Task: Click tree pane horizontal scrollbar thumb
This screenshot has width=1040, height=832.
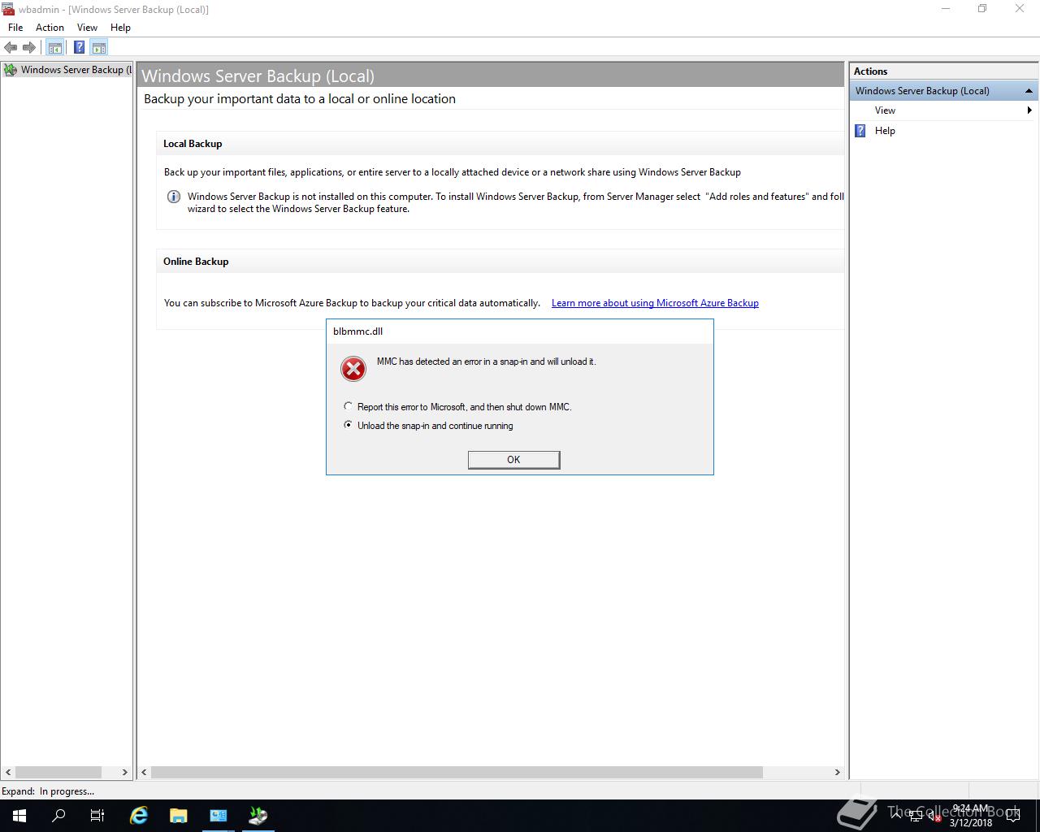Action: [58, 772]
